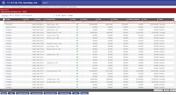Image resolution: width=176 pixels, height=95 pixels.
Task: Go to first department arrow icon
Action: click(11, 15)
